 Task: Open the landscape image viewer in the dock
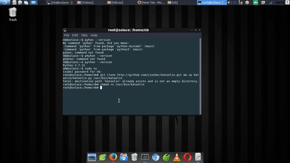pyautogui.click(x=92, y=157)
